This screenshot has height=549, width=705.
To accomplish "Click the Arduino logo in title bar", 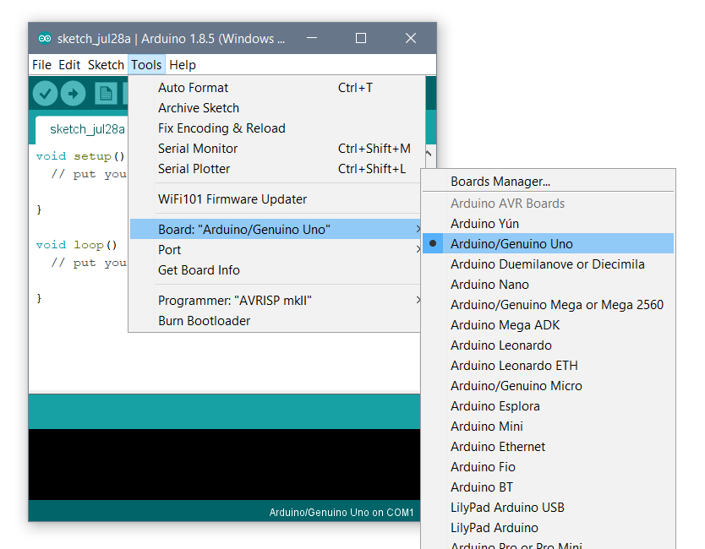I will (45, 39).
